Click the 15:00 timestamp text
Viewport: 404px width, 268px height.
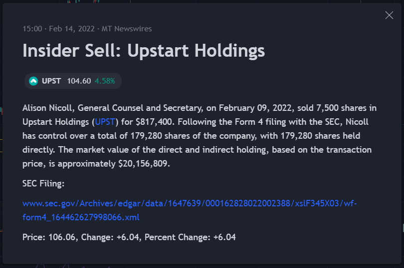pyautogui.click(x=32, y=29)
